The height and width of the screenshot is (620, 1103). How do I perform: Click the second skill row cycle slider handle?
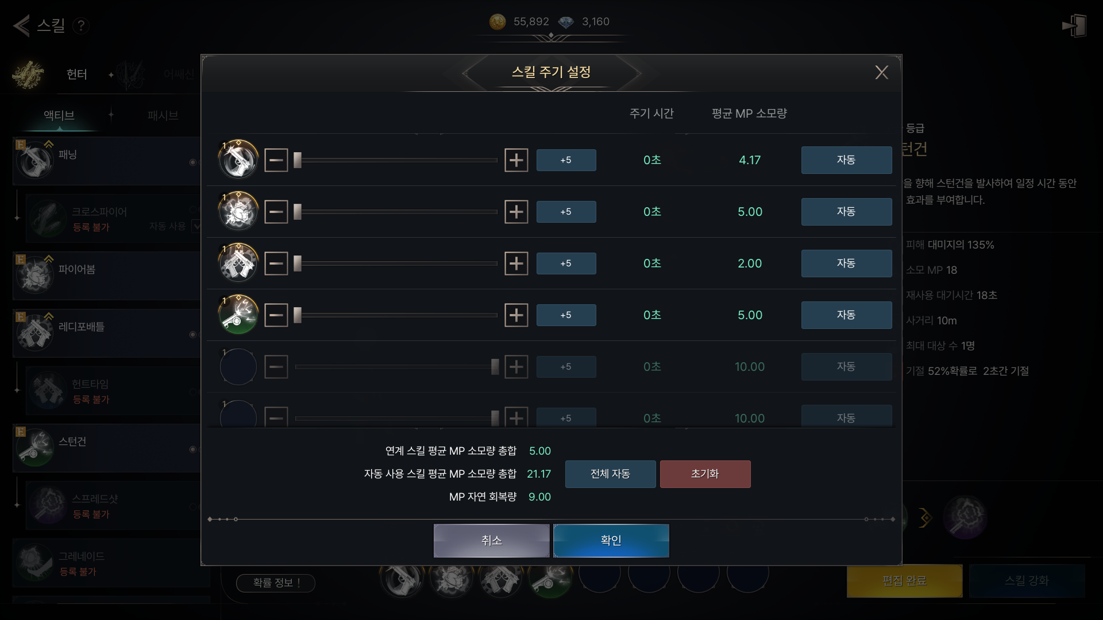point(298,212)
